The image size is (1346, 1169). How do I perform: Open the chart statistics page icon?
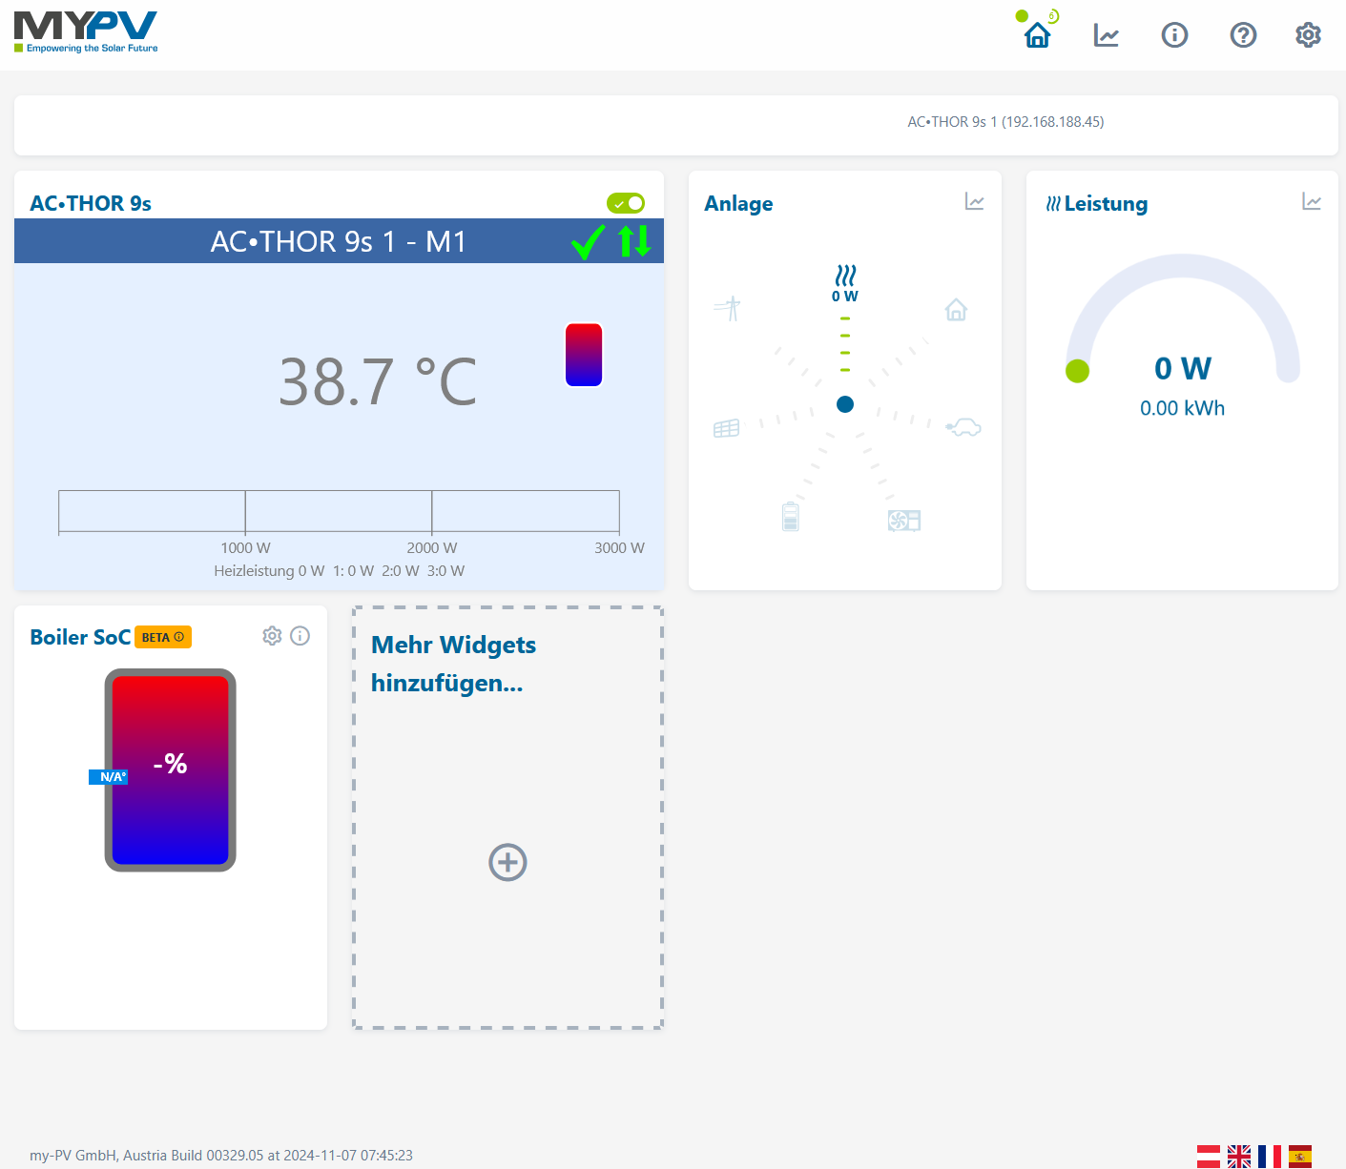[x=1107, y=35]
